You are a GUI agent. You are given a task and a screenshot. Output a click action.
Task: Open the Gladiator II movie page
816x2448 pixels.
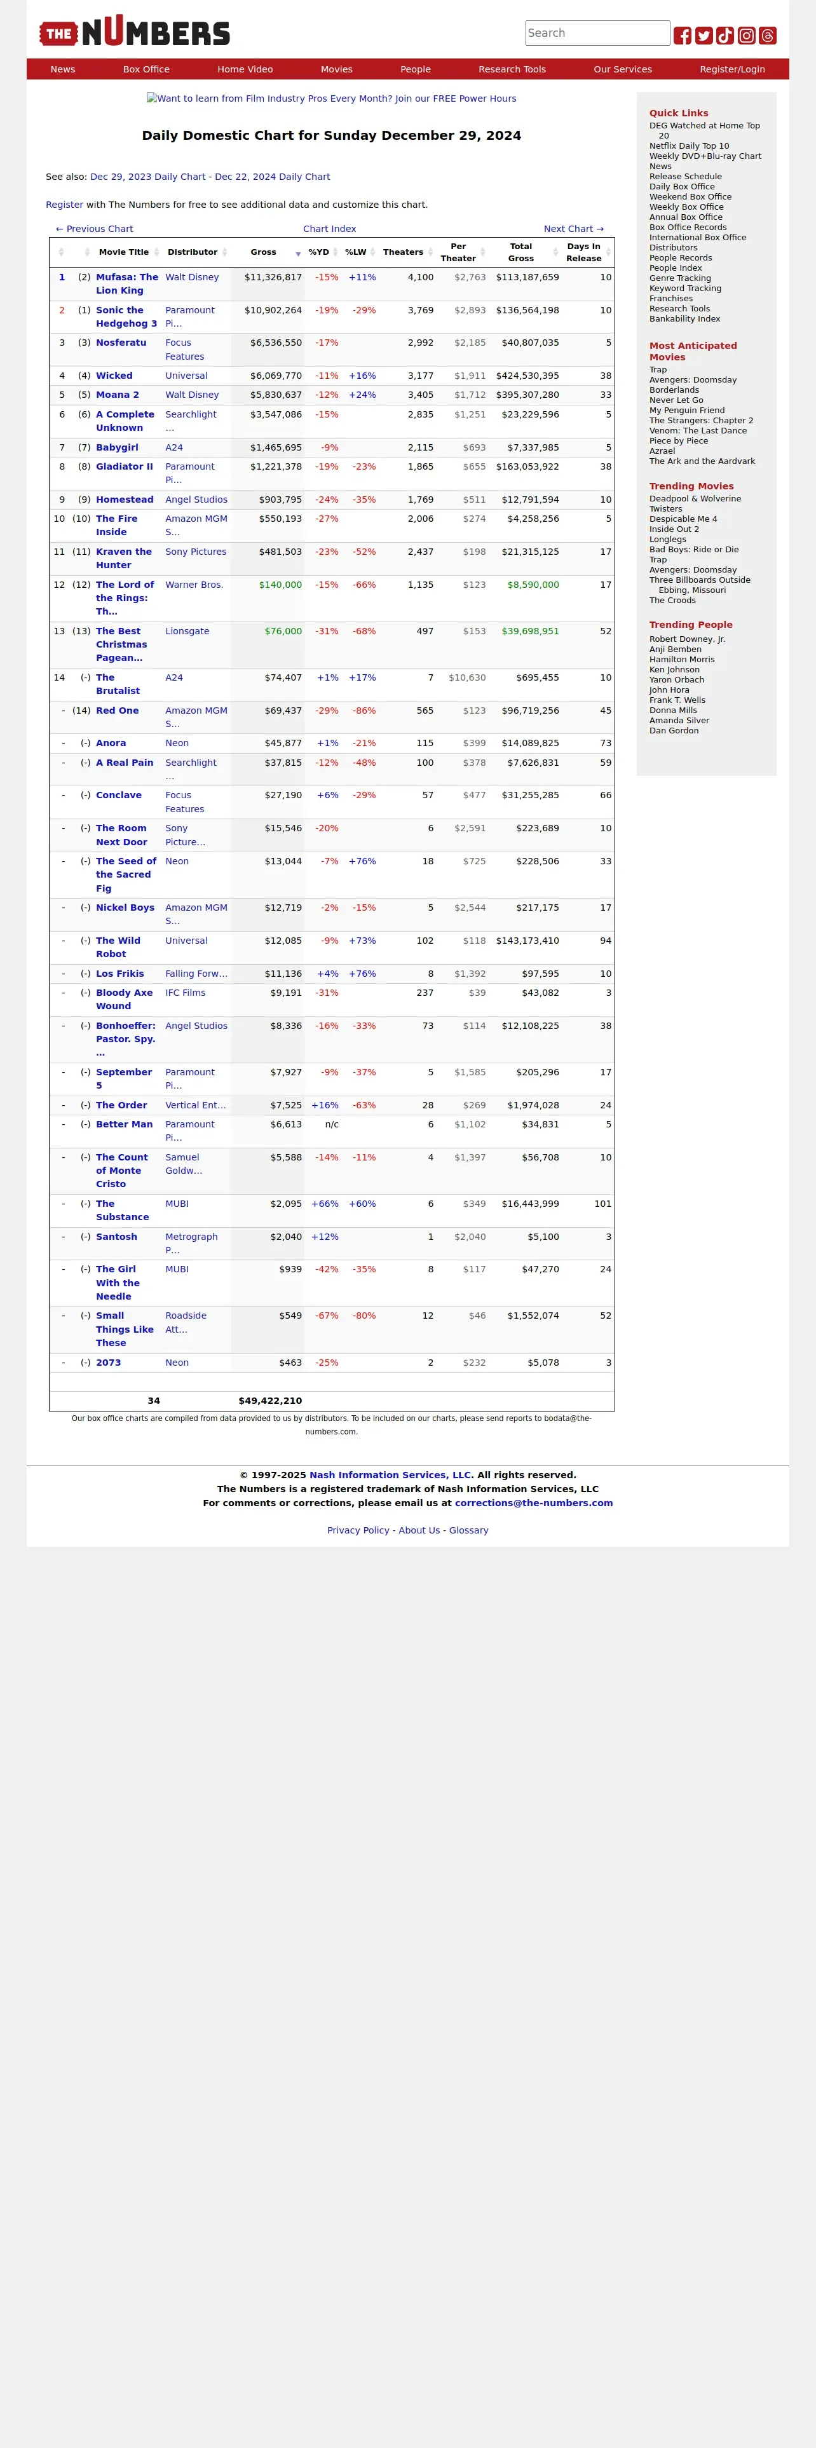(x=125, y=466)
